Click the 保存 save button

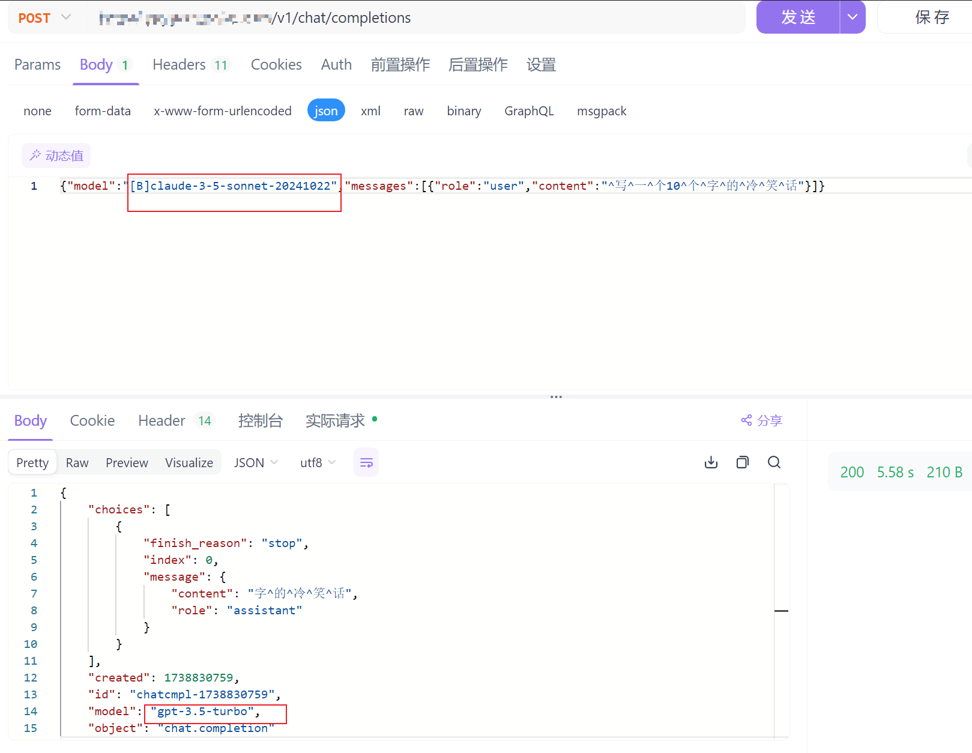click(931, 17)
